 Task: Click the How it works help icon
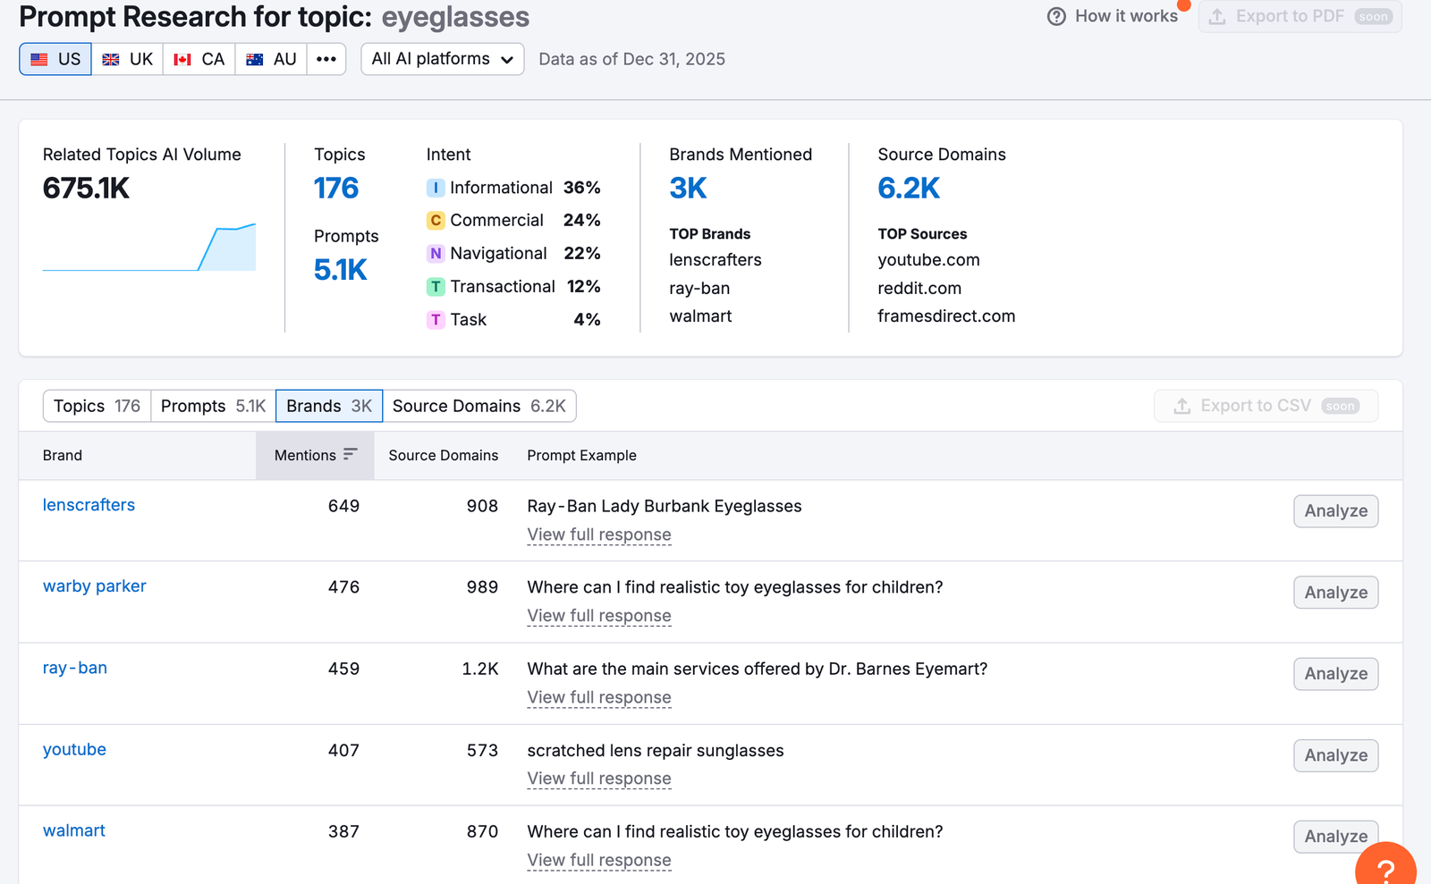[x=1056, y=16]
